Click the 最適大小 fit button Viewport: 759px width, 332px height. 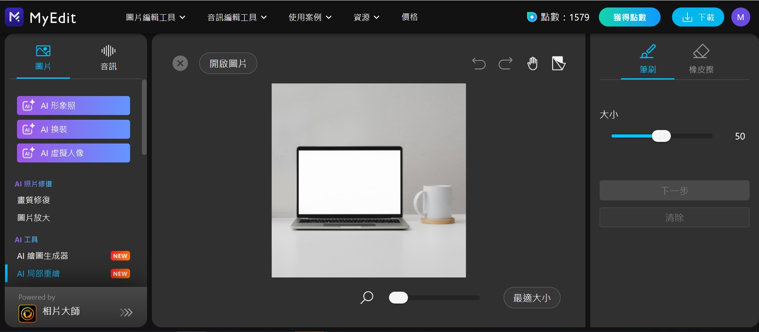pyautogui.click(x=532, y=298)
